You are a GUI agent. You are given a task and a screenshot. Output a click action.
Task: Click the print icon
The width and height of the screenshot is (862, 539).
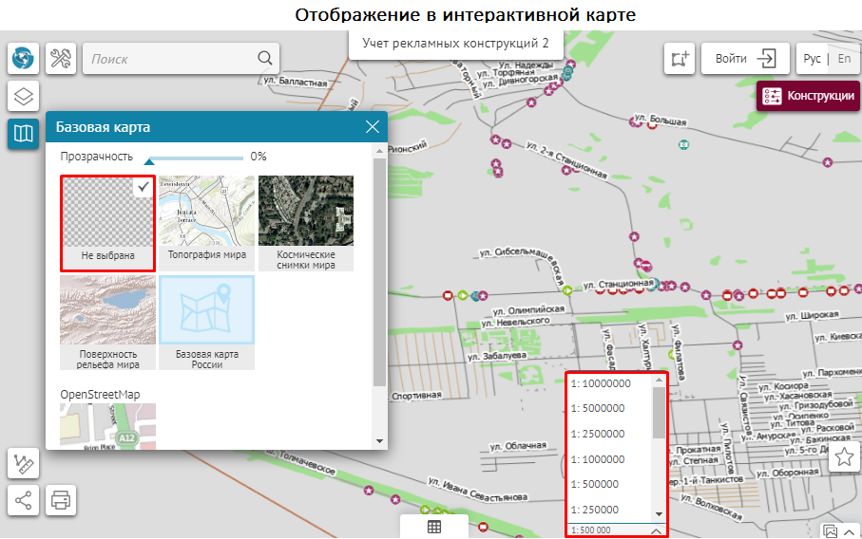pos(61,500)
